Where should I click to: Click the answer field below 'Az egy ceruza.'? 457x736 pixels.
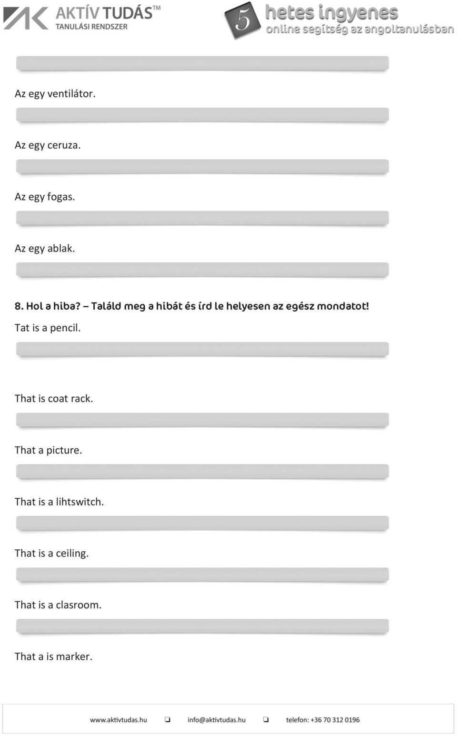[x=202, y=166]
